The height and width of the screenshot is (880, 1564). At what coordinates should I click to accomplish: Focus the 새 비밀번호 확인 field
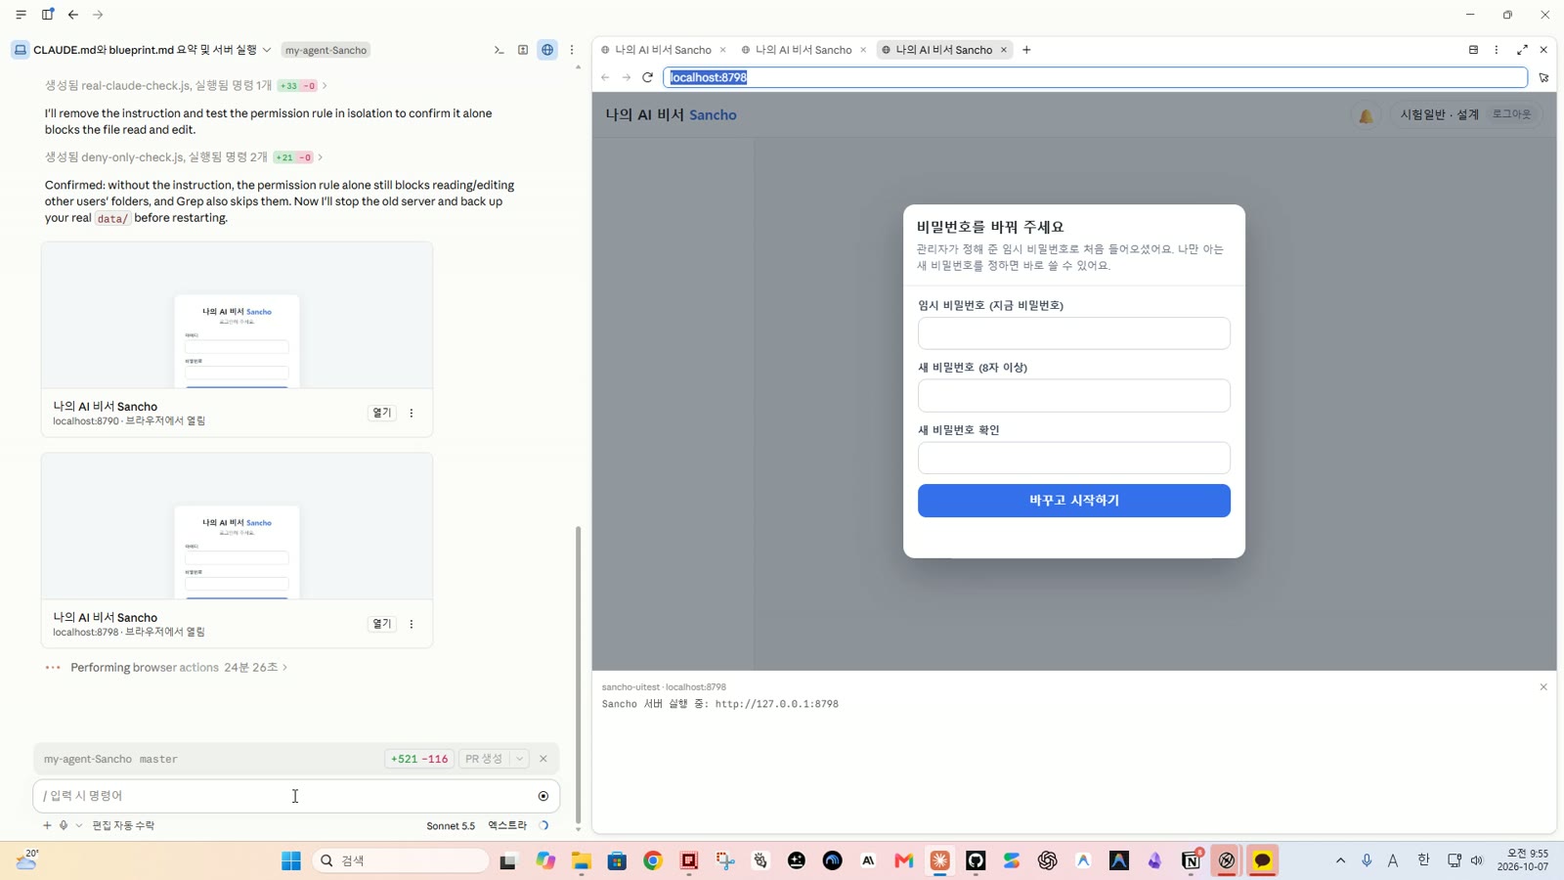(1073, 458)
